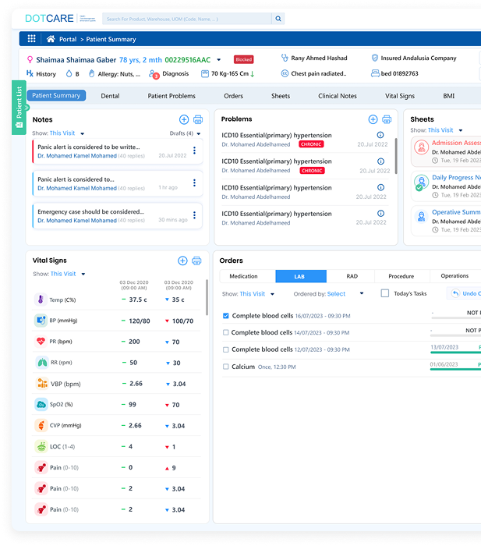The height and width of the screenshot is (546, 481).
Task: Expand the patient name dropdown arrow
Action: click(219, 59)
